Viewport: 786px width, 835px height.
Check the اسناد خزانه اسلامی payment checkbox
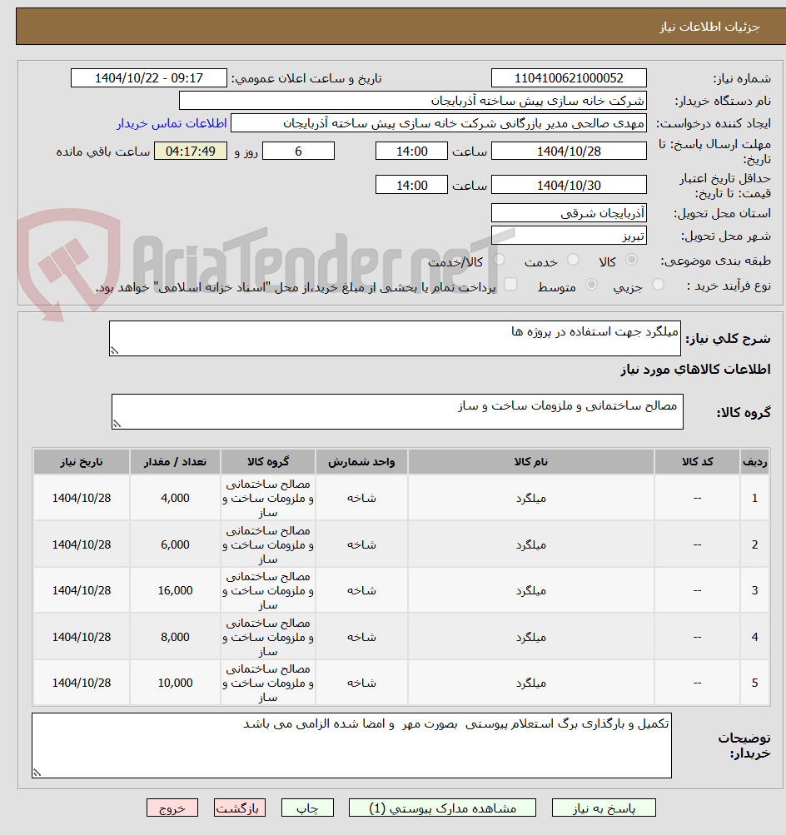pos(510,284)
